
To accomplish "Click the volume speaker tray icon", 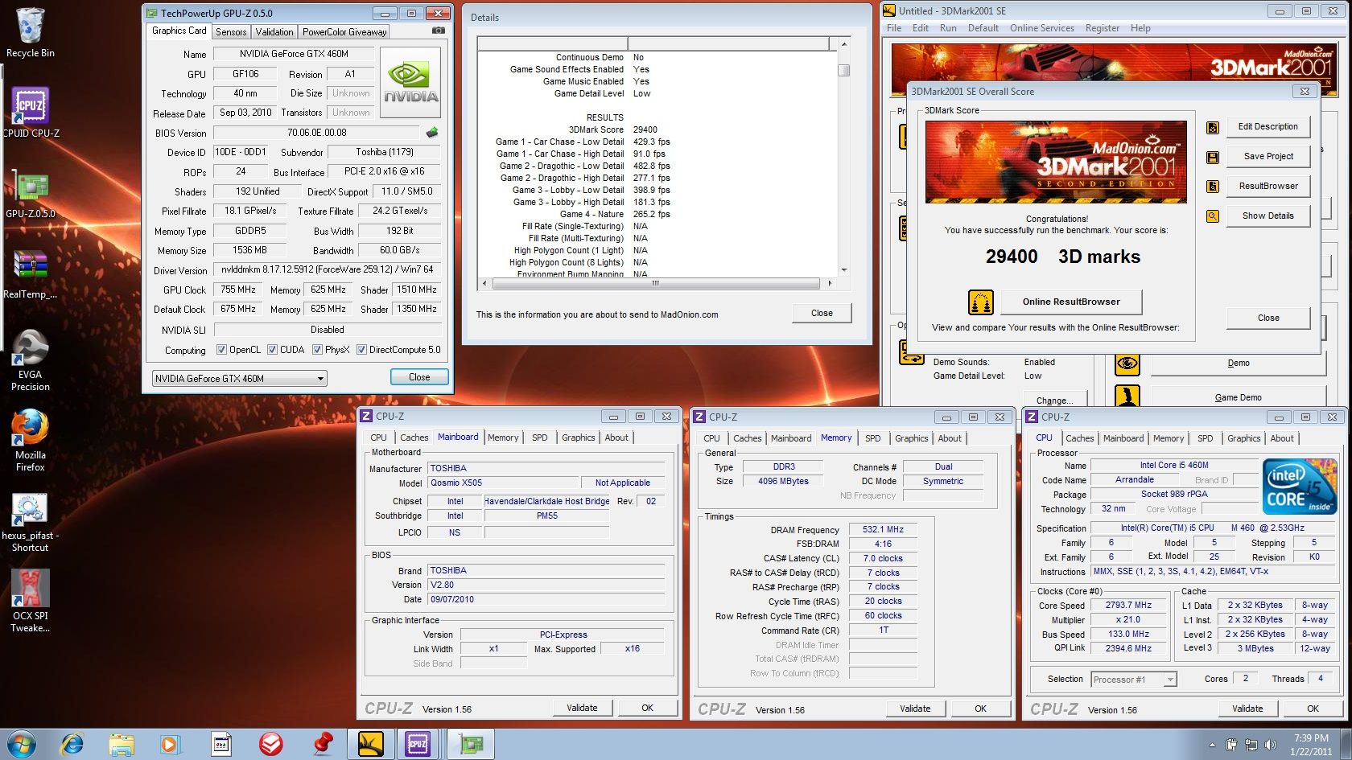I will coord(1271,745).
